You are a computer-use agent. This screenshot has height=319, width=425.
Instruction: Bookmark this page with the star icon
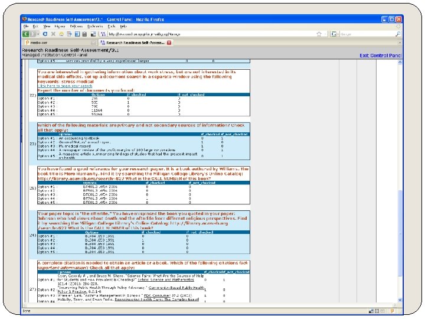tap(319, 34)
